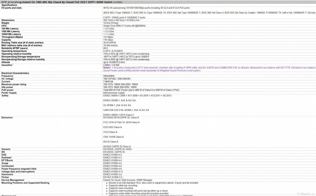Select the Surge row label

[x=5, y=163]
